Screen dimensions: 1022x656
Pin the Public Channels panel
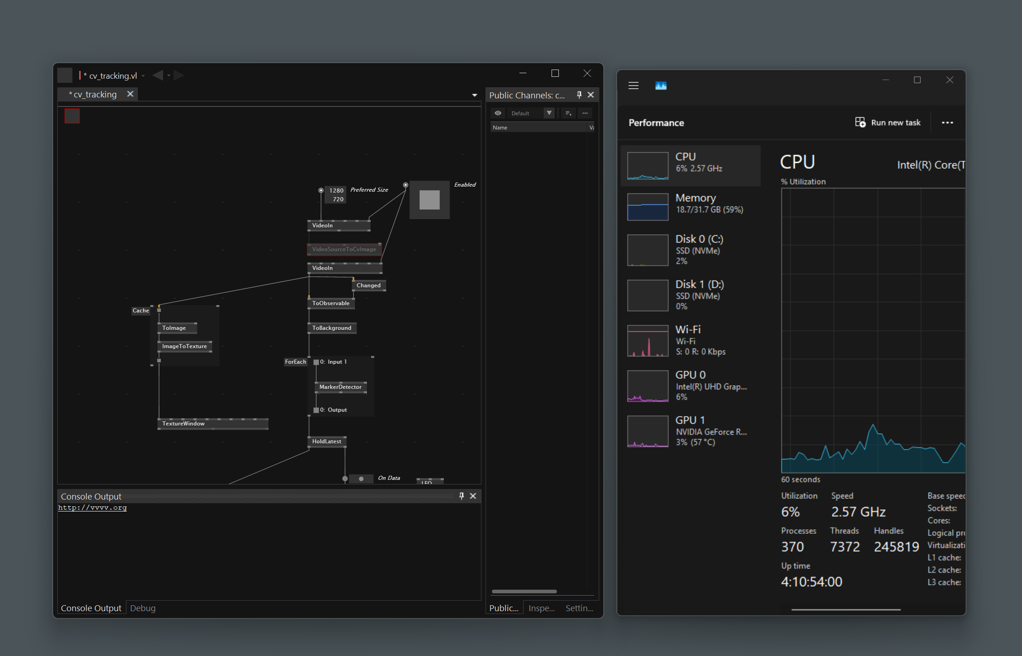click(x=579, y=95)
